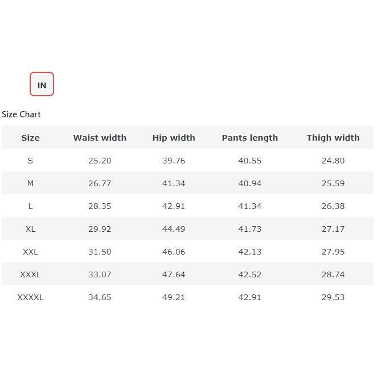Click the XL size row label
The height and width of the screenshot is (377, 377).
(x=30, y=229)
